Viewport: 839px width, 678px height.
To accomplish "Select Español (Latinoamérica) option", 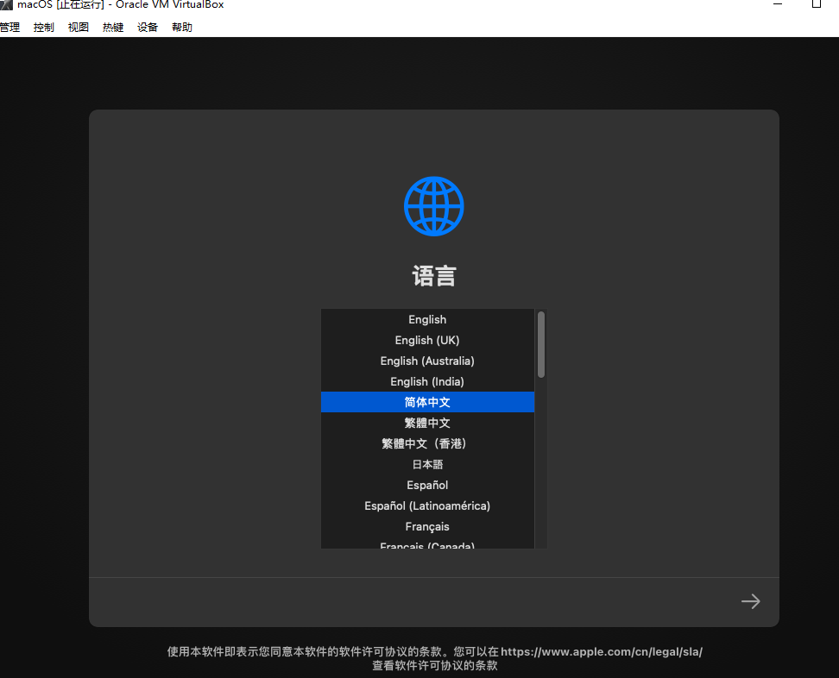I will pyautogui.click(x=427, y=506).
